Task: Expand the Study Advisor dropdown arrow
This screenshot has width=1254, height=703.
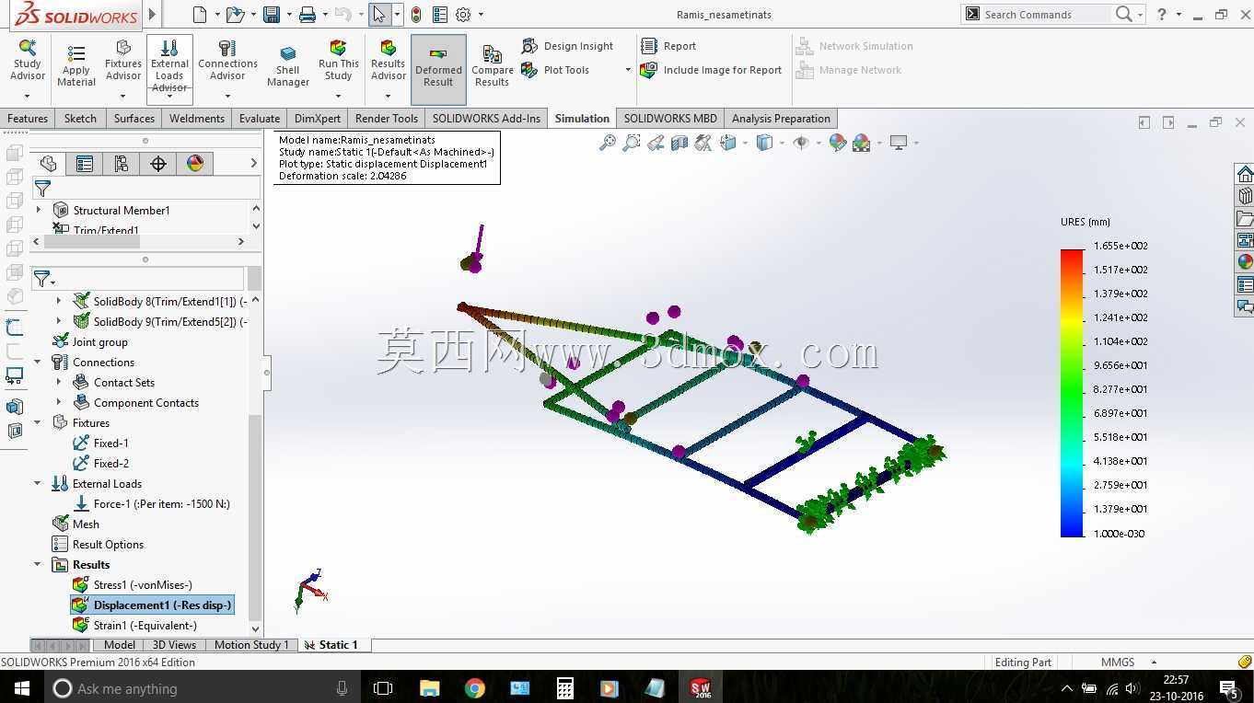Action: click(x=27, y=96)
